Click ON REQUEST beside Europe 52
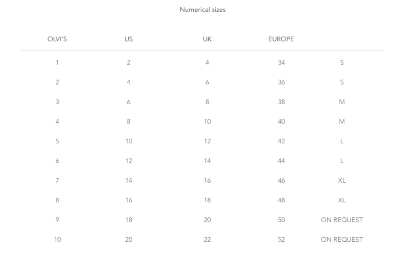 [x=342, y=240]
